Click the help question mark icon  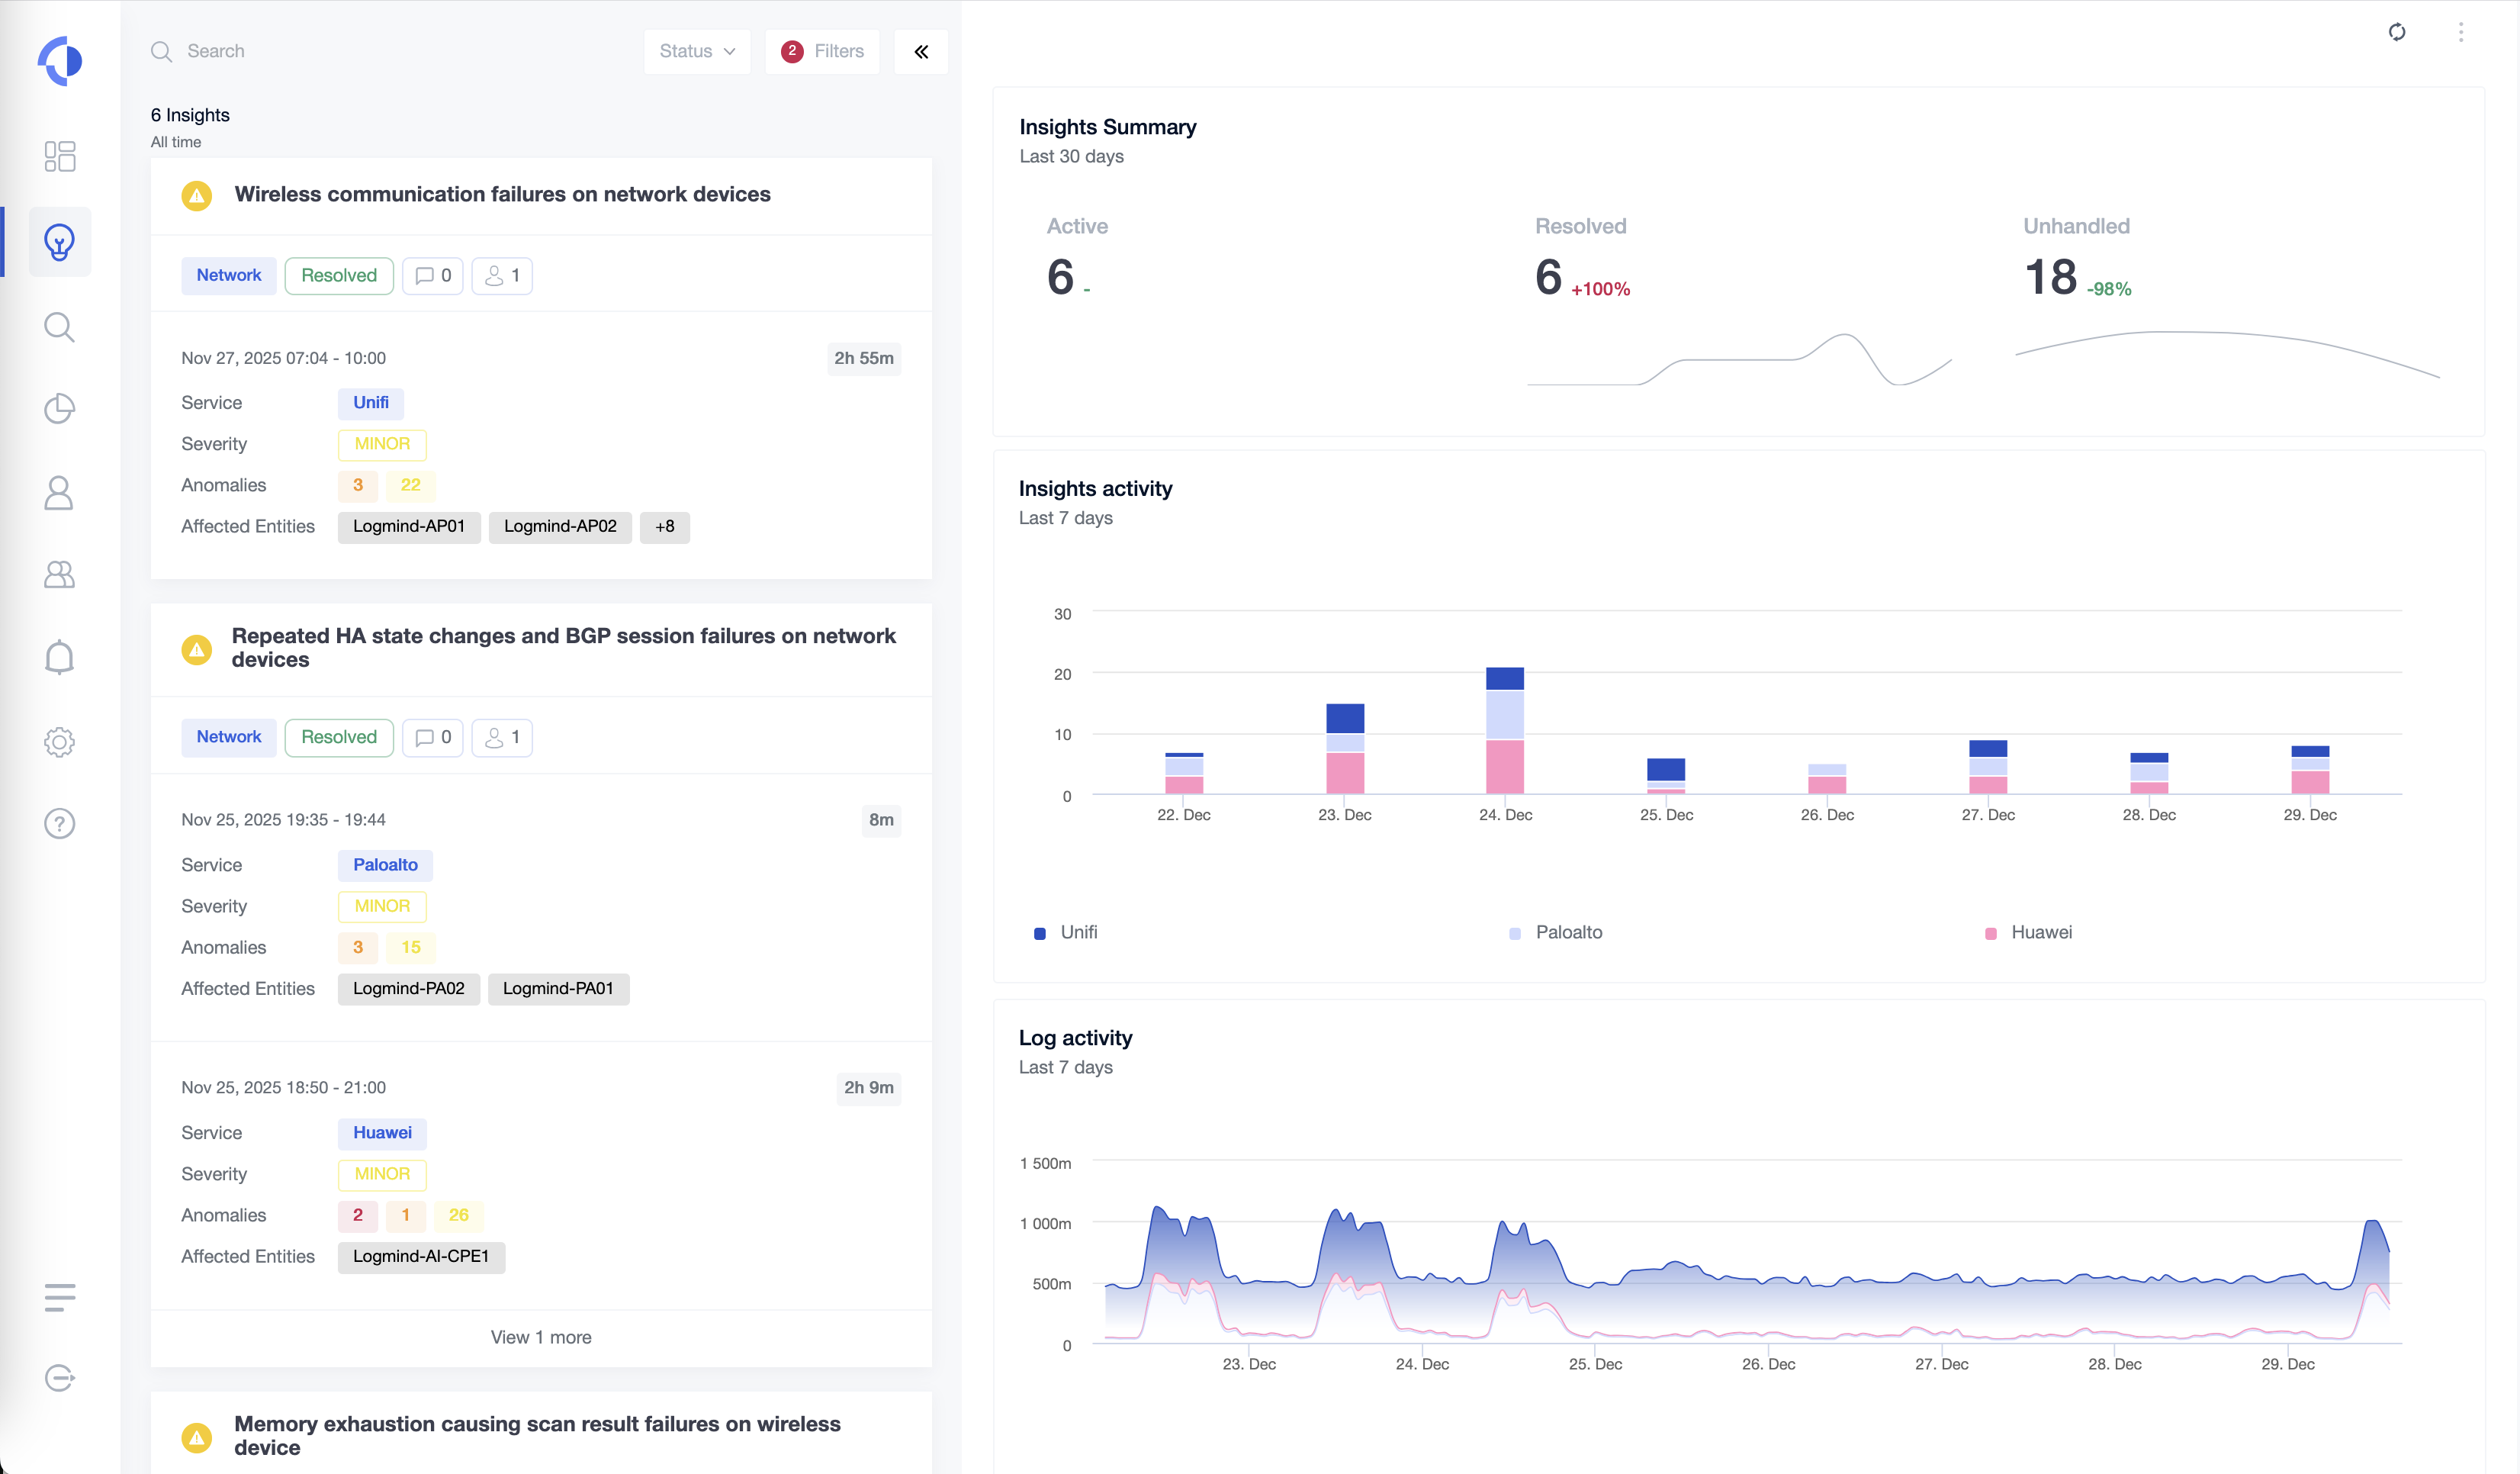(x=60, y=823)
